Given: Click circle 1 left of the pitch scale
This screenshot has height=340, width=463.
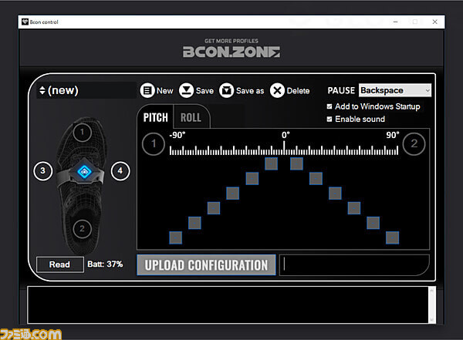Looking at the screenshot, I should point(154,143).
